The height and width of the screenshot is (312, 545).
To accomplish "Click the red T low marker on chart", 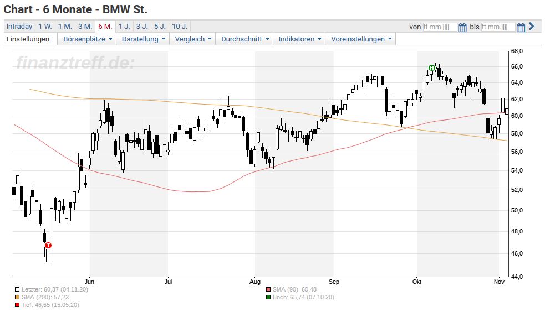I will [x=48, y=246].
